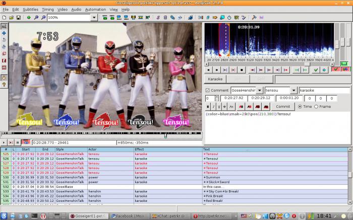Viewport: 353px width, 220px height.
Task: Open the GoseiHenshin style dropdown
Action: [x=260, y=90]
